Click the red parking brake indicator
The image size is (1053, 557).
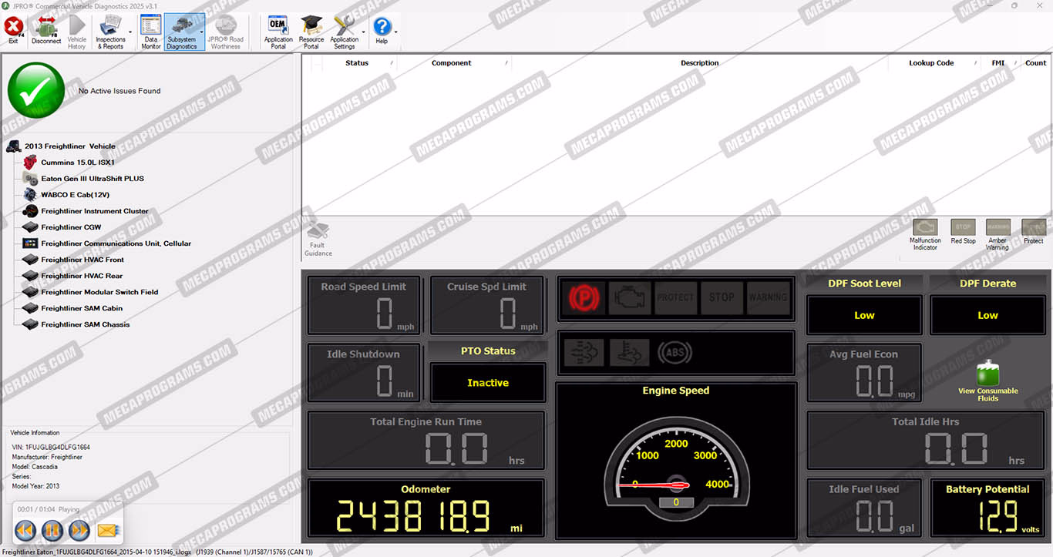coord(584,297)
